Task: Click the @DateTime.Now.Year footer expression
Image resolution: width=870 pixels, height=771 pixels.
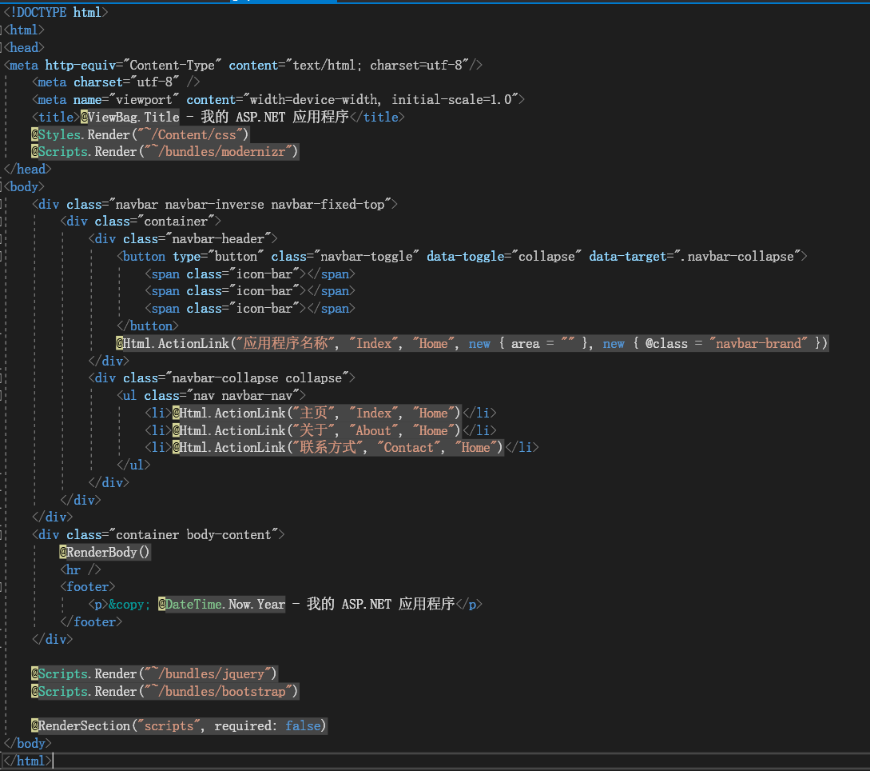Action: pos(221,603)
